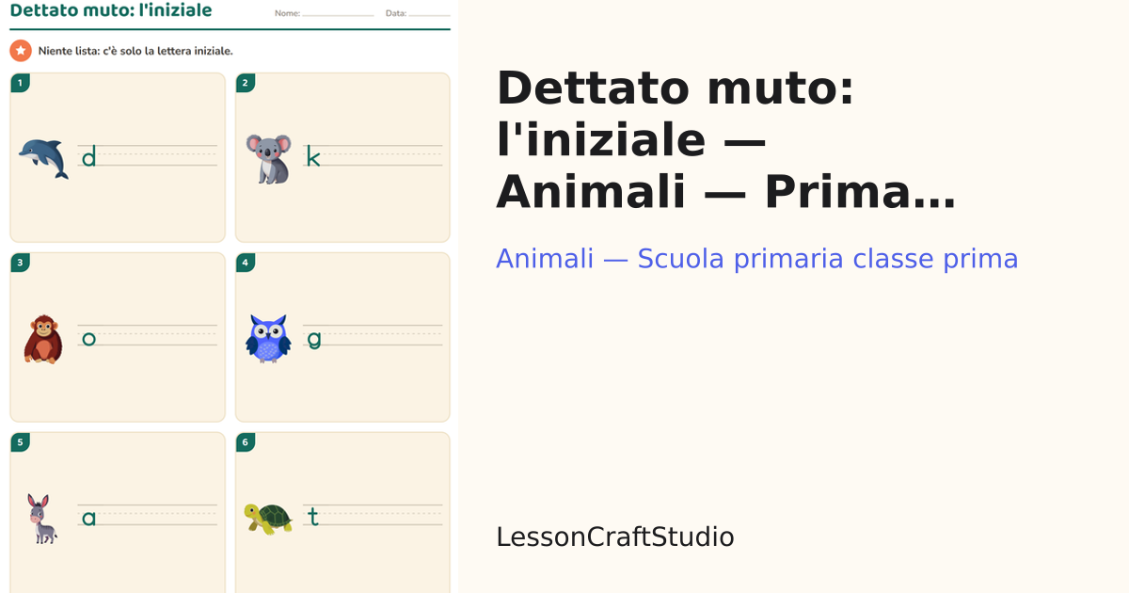1129x593 pixels.
Task: Click the dolphin picture in card 1
Action: click(43, 158)
